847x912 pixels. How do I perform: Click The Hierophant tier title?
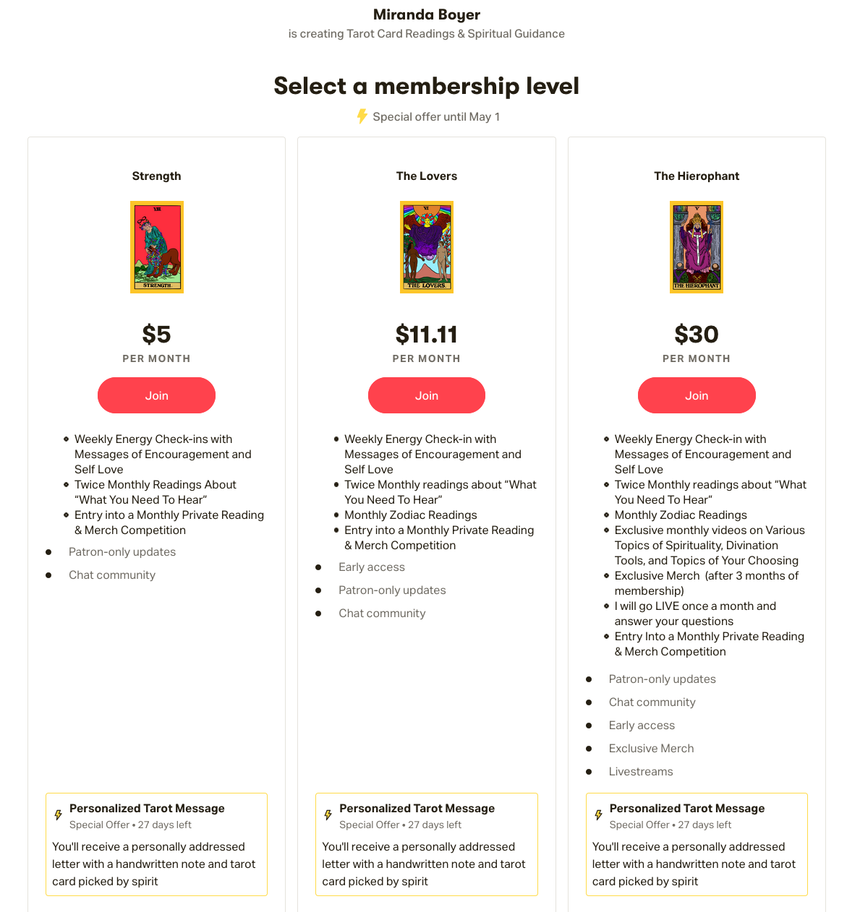tap(697, 176)
